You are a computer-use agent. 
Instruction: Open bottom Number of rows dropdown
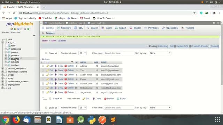(82, 108)
